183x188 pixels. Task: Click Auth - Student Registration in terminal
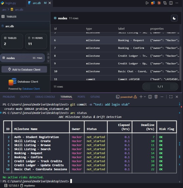click(36, 137)
